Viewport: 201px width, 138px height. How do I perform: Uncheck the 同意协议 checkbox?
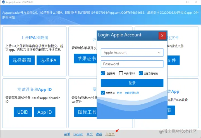point(103,93)
